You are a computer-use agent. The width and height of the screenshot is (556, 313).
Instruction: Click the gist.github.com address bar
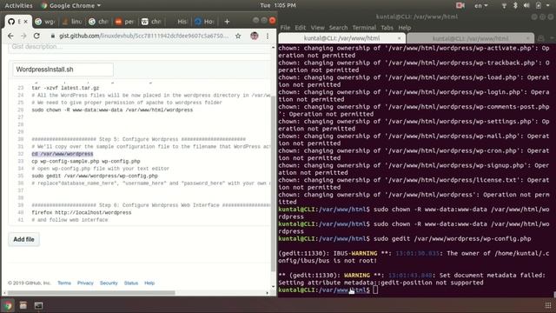point(143,36)
